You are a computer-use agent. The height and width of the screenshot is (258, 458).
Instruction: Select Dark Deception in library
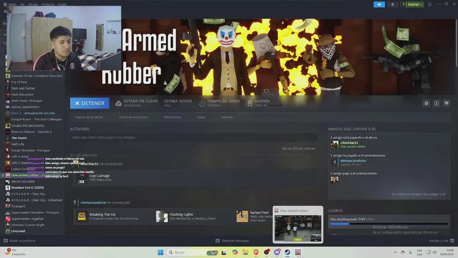[x=23, y=95]
